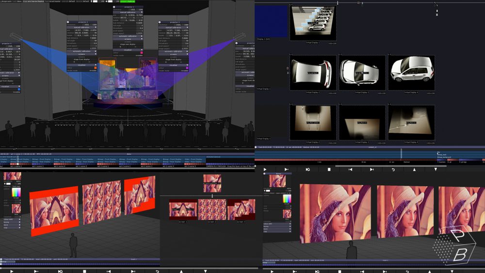Select the Virtual Display 1 parking-lot thumbnail
The image size is (485, 273).
(313, 23)
